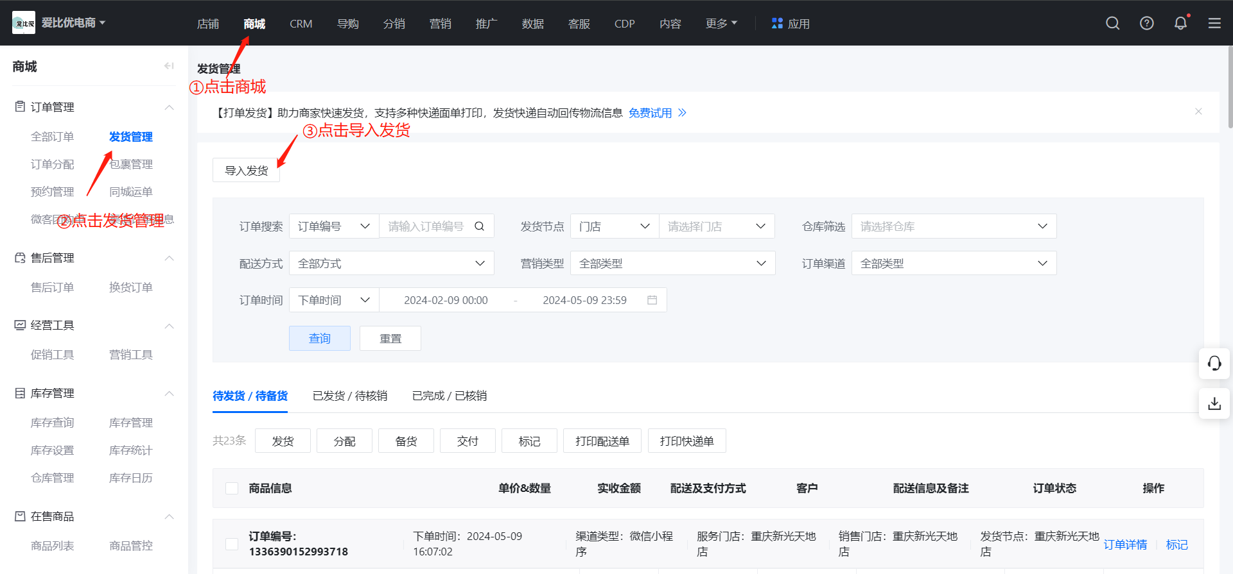Open the 免费试用 link
Screen dimensions: 1233x574
tap(650, 113)
